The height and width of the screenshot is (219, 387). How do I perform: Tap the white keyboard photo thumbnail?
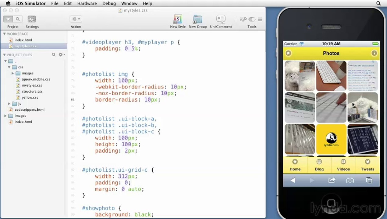point(331,76)
